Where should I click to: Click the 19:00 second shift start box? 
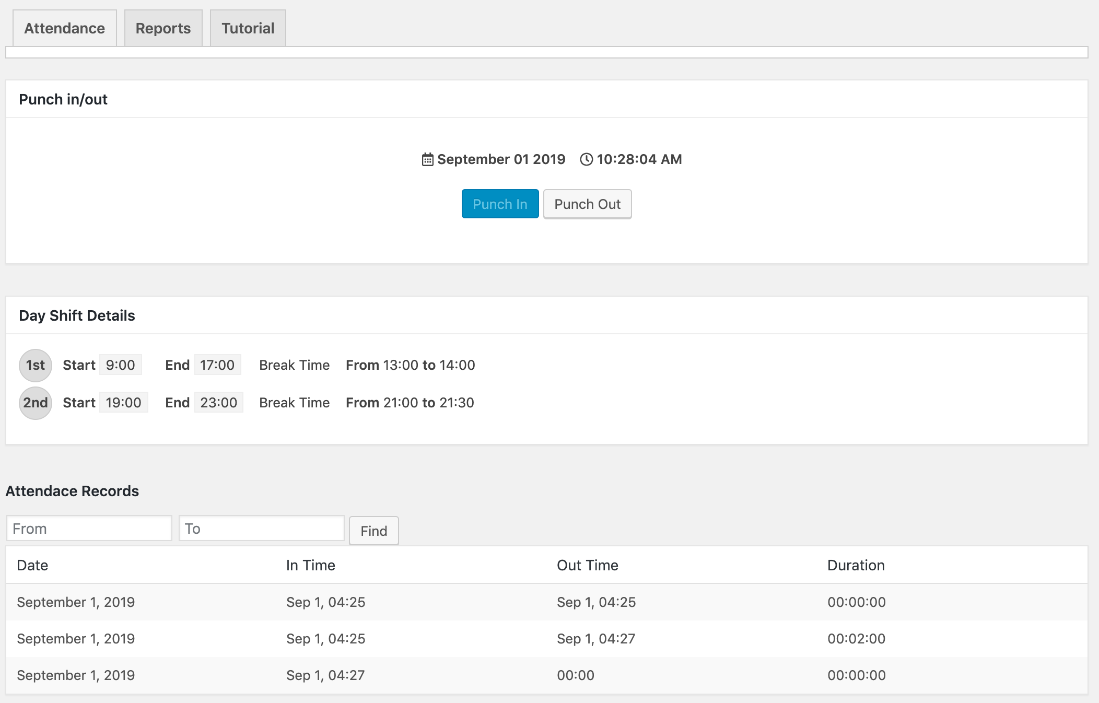click(x=124, y=403)
